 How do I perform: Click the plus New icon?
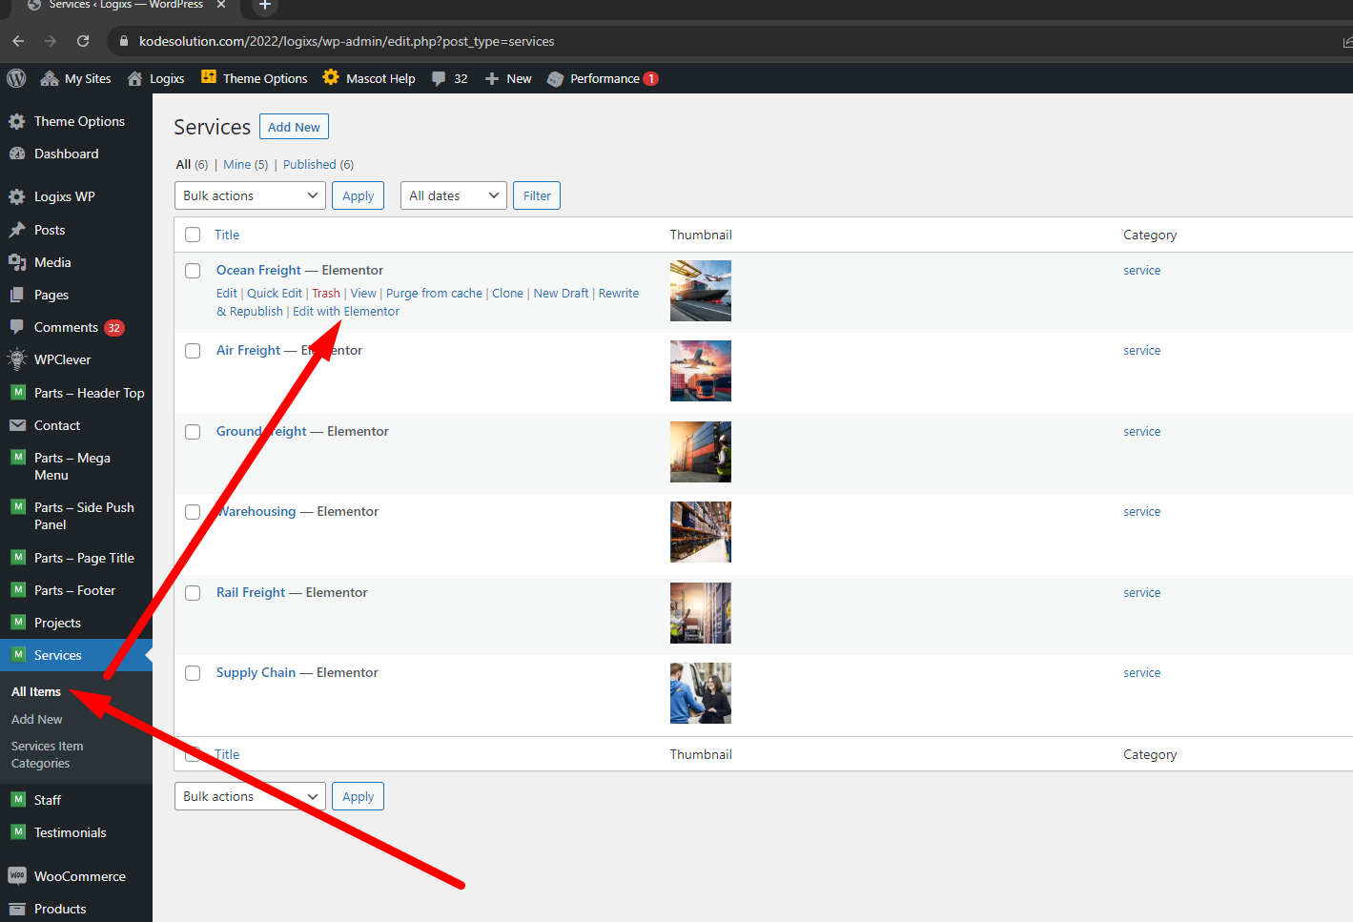pyautogui.click(x=492, y=78)
